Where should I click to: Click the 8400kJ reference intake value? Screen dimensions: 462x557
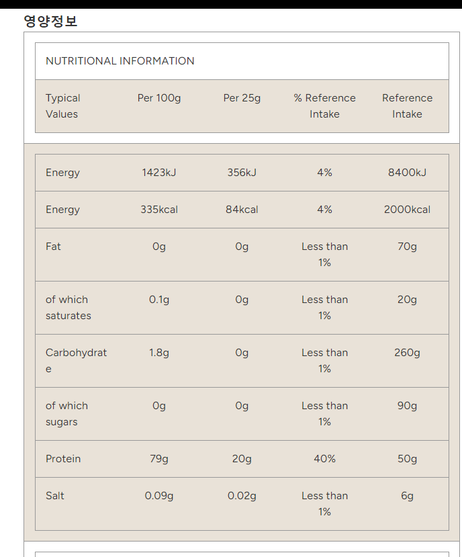[x=407, y=173]
